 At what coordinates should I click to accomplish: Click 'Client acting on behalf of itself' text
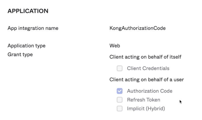click(145, 57)
